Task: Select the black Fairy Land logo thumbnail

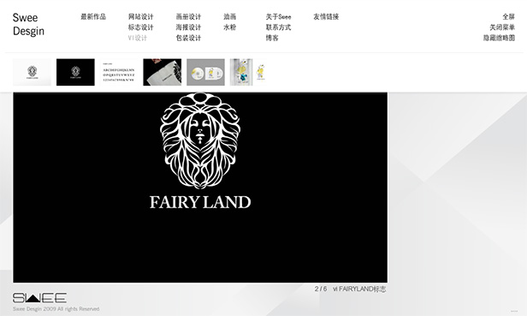Action: coord(75,72)
